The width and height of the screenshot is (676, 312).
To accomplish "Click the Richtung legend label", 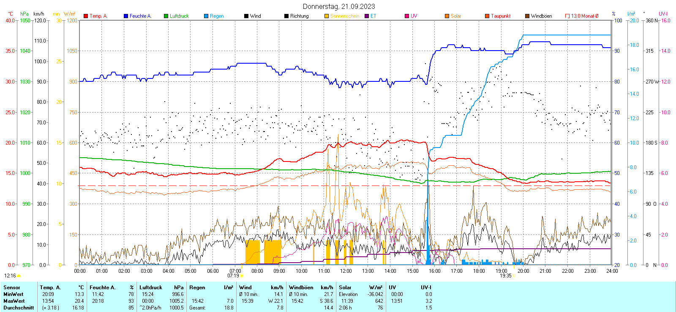I will click(299, 16).
